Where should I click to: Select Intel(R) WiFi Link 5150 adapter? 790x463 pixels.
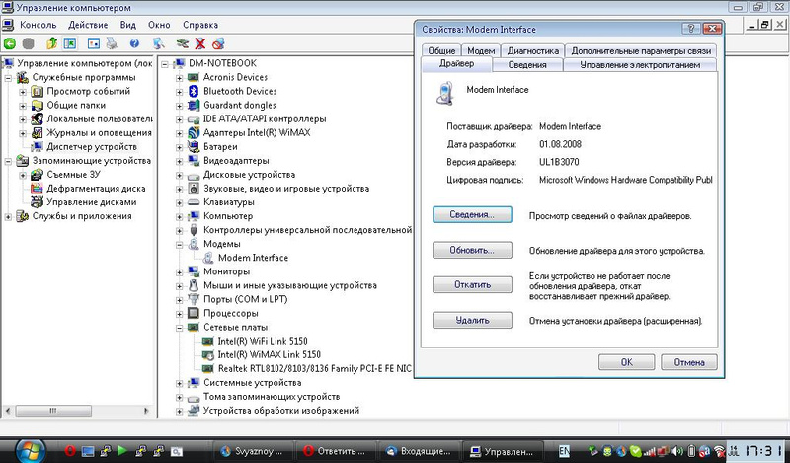coord(263,341)
